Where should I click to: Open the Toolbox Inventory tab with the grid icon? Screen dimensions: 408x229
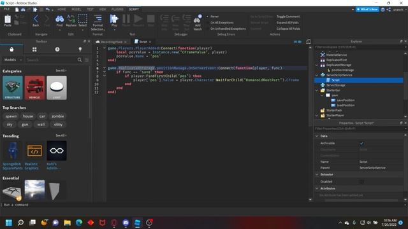(x=34, y=50)
